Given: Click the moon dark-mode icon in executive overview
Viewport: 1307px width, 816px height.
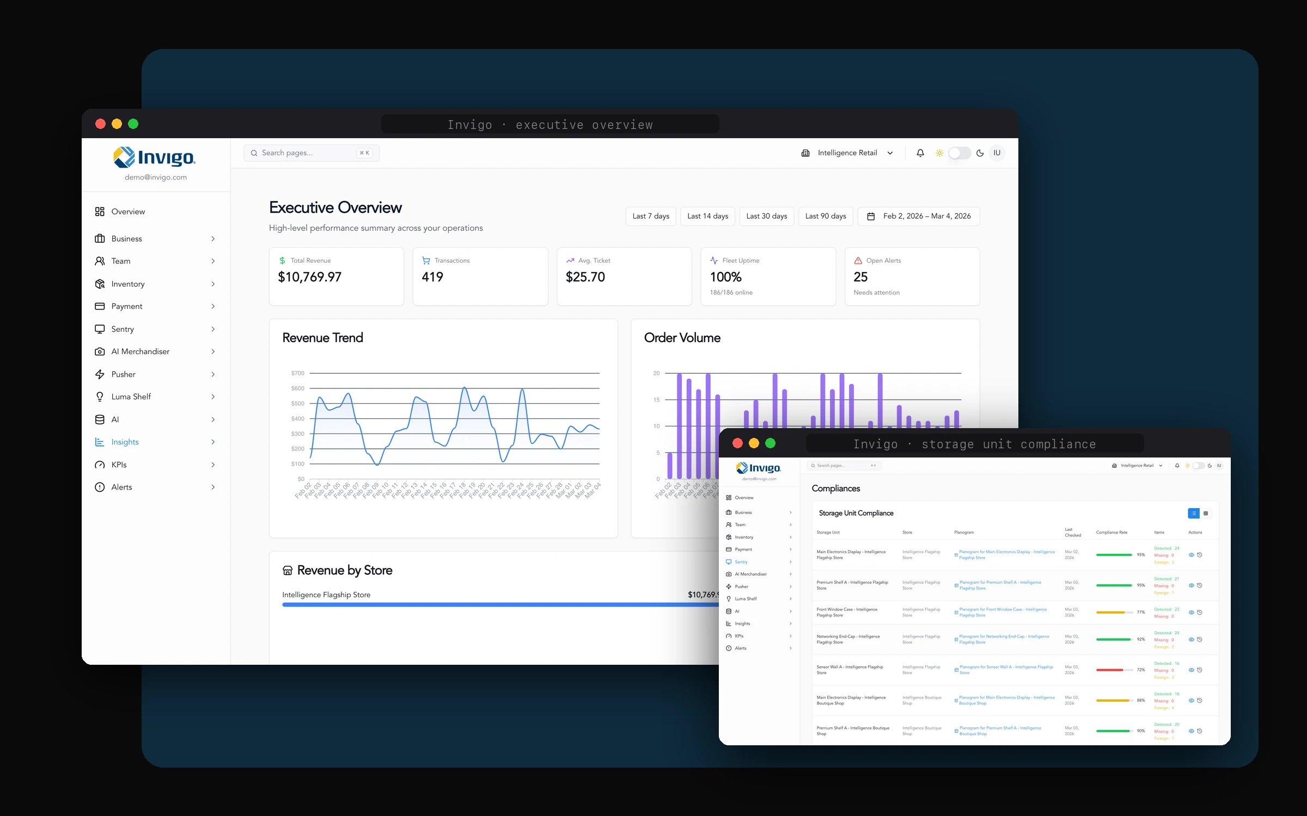Looking at the screenshot, I should [980, 153].
